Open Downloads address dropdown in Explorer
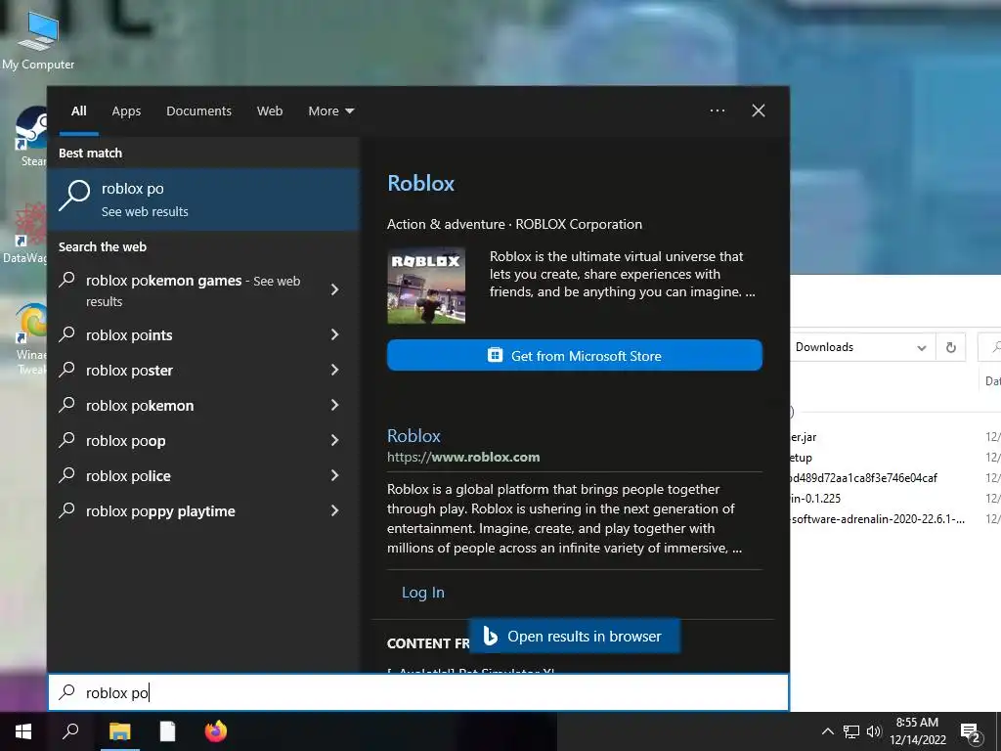 (921, 347)
